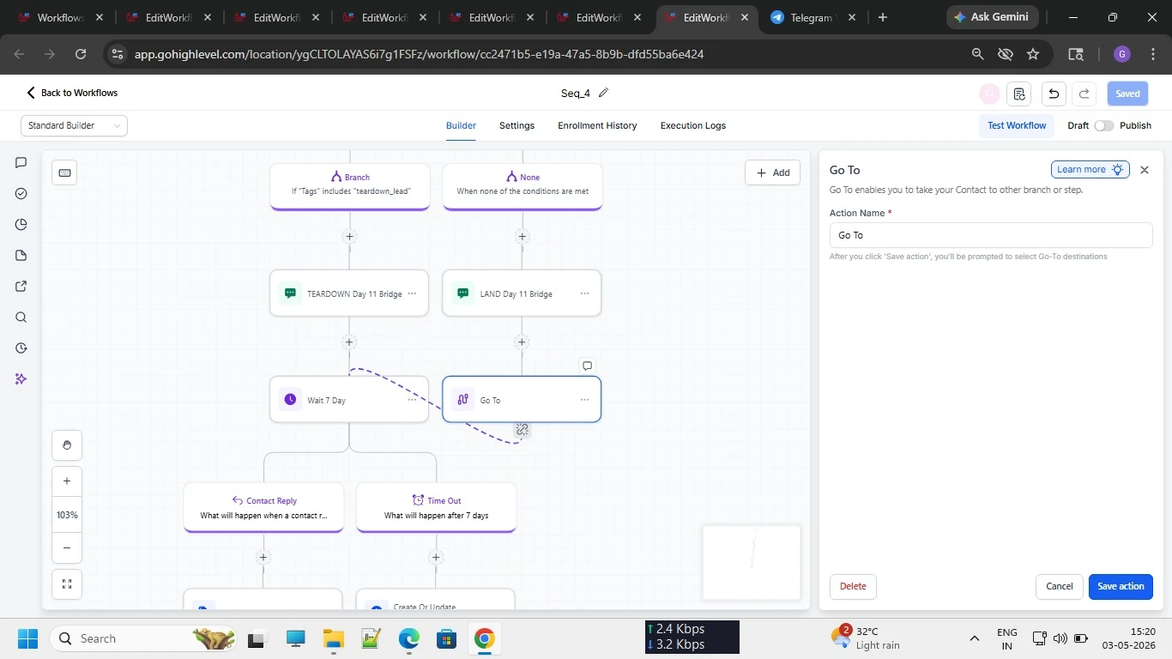Select the Time Out branch card
This screenshot has width=1172, height=659.
[436, 507]
